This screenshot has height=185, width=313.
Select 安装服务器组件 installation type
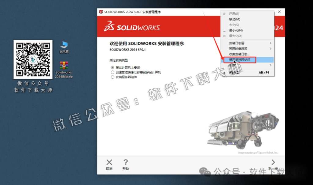(x=113, y=77)
